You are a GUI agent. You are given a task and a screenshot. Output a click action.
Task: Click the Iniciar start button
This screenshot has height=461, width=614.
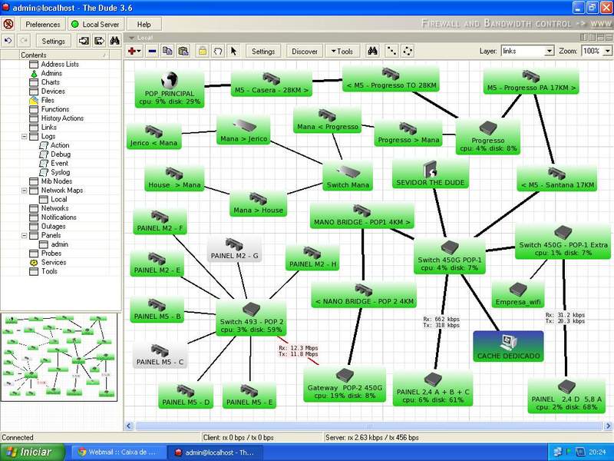pos(33,452)
